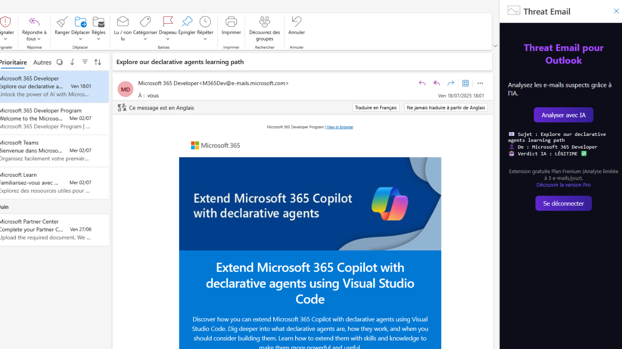Open the Microsoft Teams email
Screen dimensions: 622x349
coord(54,151)
